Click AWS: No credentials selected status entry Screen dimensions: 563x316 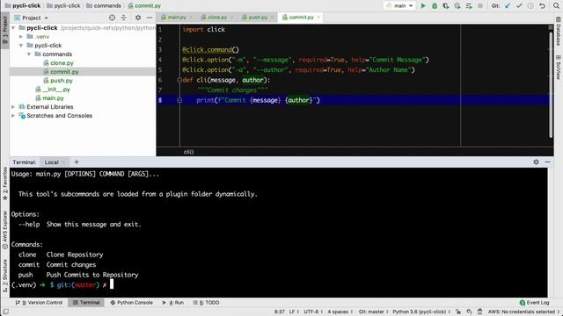[523, 312]
